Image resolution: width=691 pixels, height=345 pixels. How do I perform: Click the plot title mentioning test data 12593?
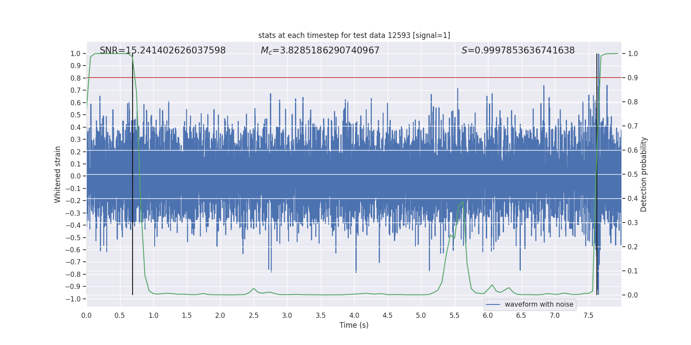(x=354, y=35)
